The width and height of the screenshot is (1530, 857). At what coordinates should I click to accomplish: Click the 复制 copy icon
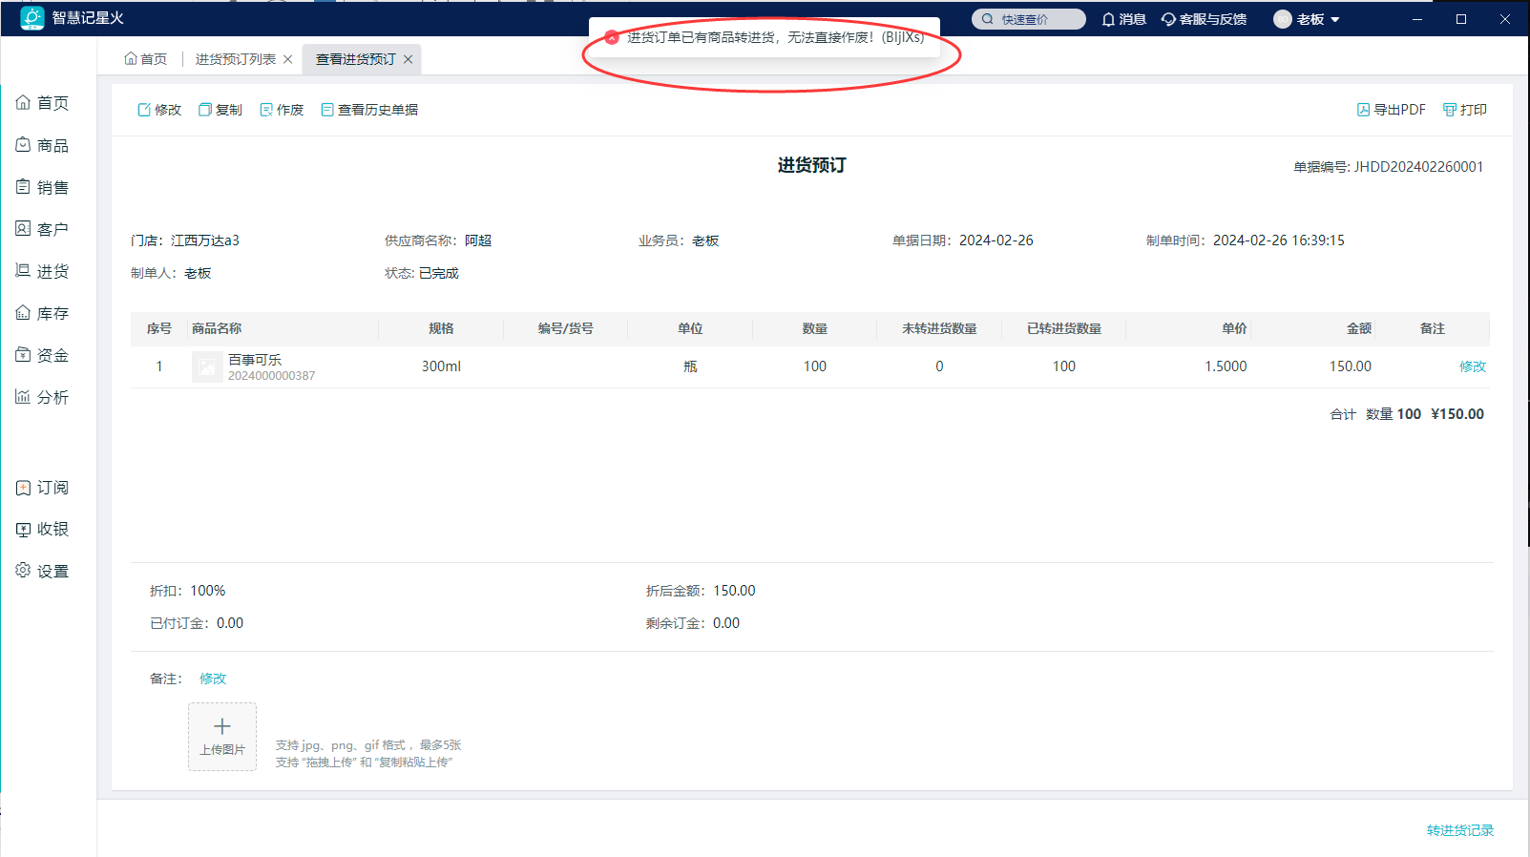(205, 110)
